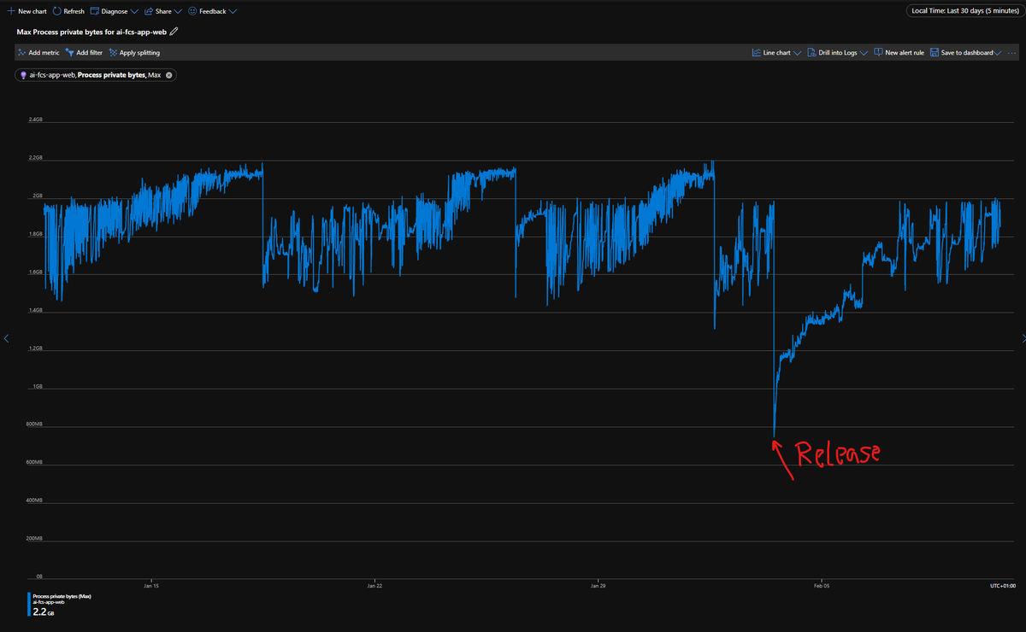Click the Drill into Logs document icon
Screen dimensions: 1026x632
(x=812, y=52)
